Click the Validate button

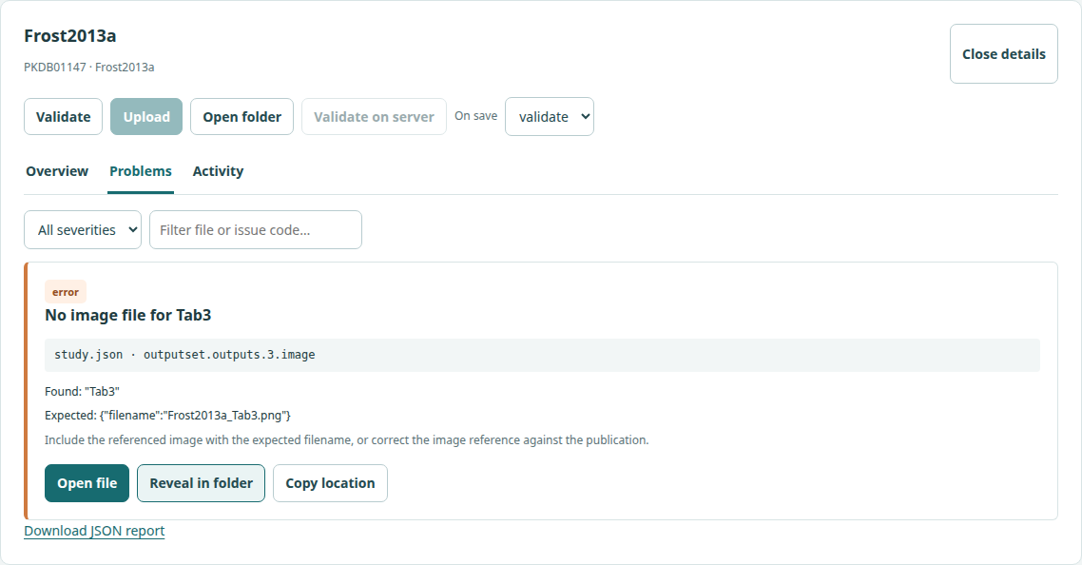tap(64, 117)
